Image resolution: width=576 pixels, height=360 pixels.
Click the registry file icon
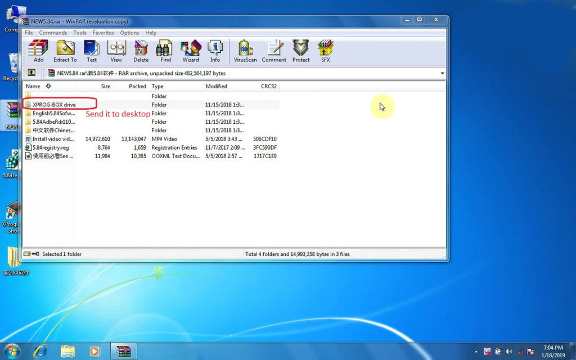tap(28, 147)
